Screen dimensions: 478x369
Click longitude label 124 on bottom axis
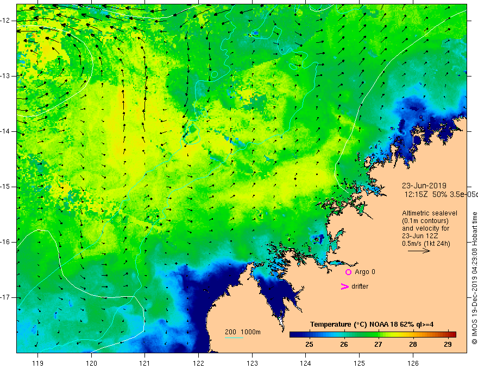click(x=305, y=363)
